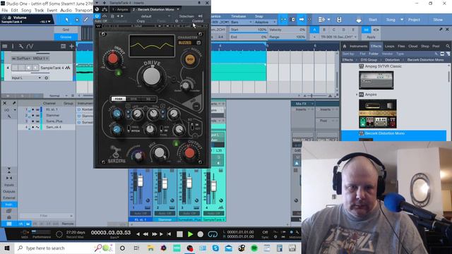Open Skype from the taskbar
This screenshot has width=452, height=254.
pos(215,248)
